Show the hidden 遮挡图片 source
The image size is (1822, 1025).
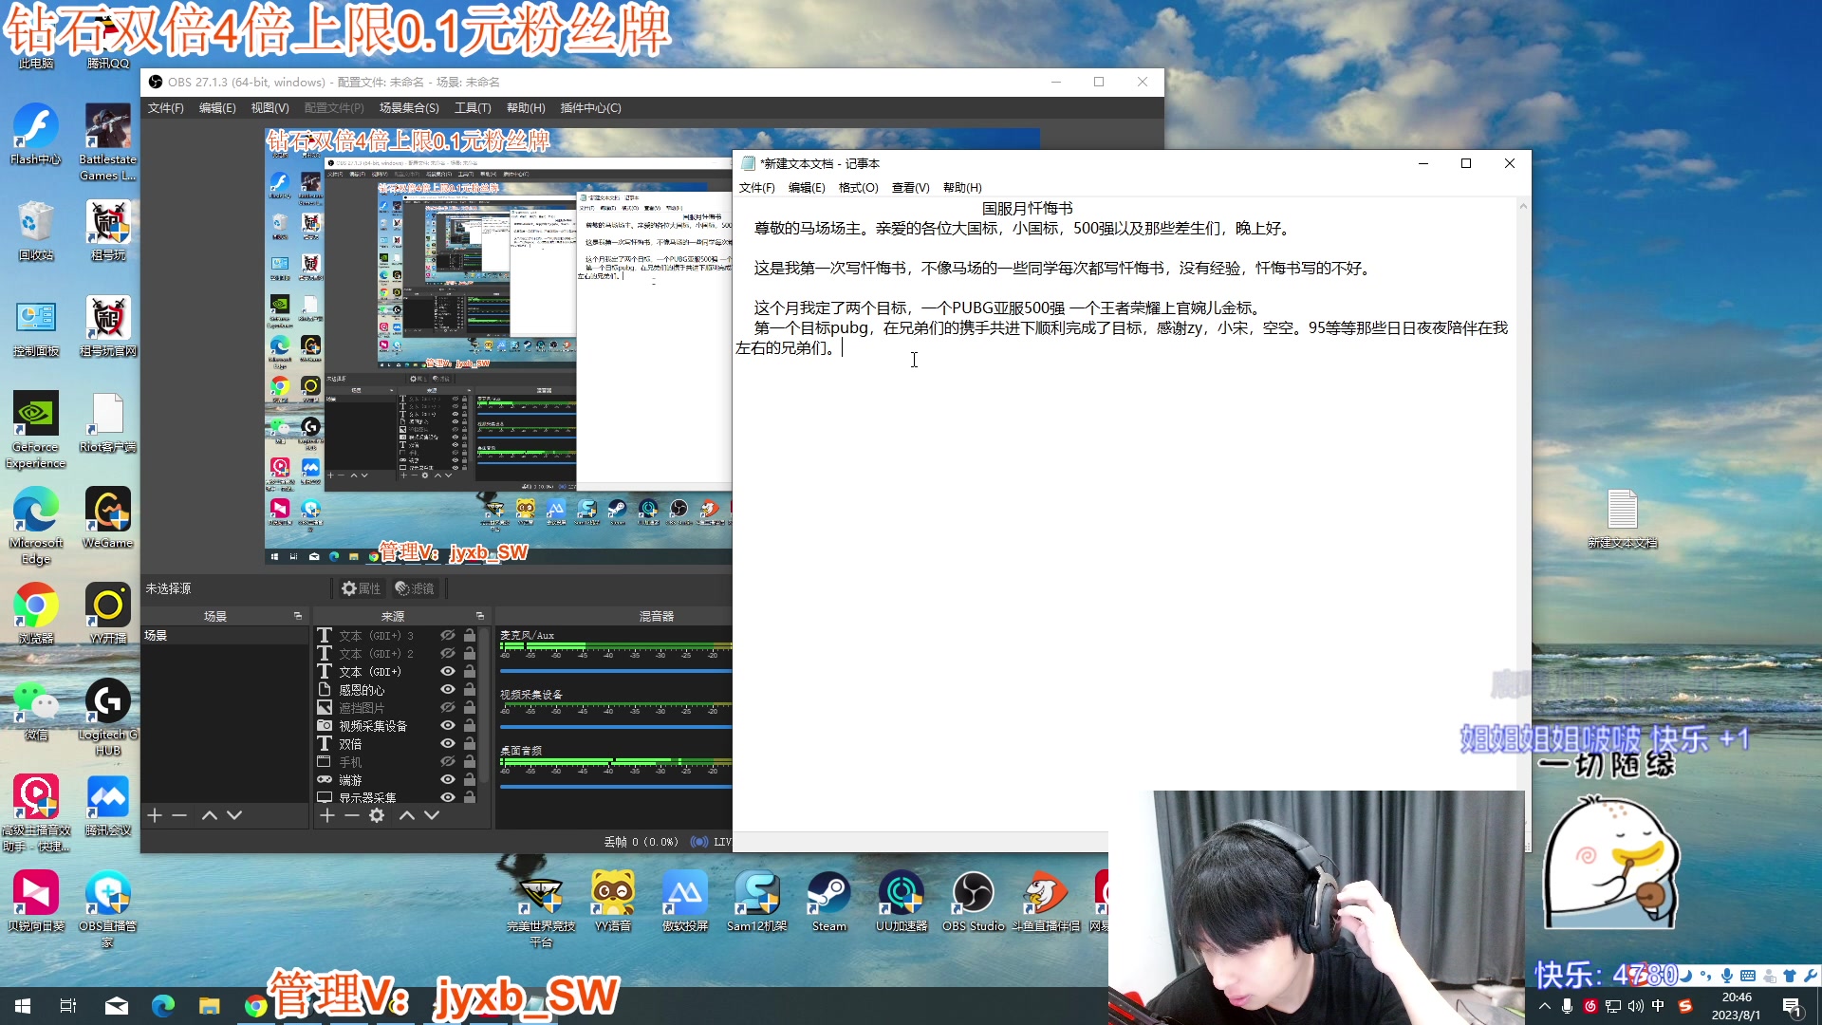448,707
